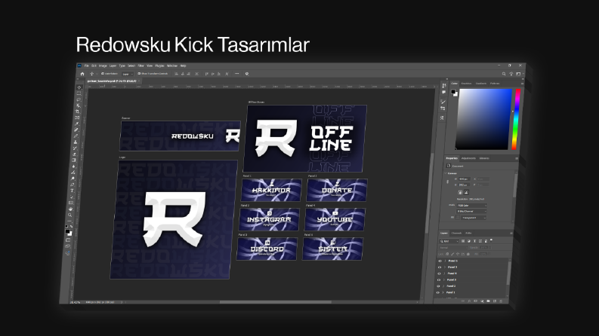Click the rainbow hue slider
The width and height of the screenshot is (599, 336).
(516, 119)
